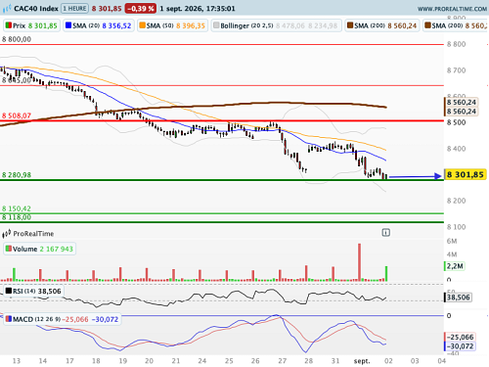Click the black RSI swatch icon
This screenshot has width=489, height=367.
(9, 291)
